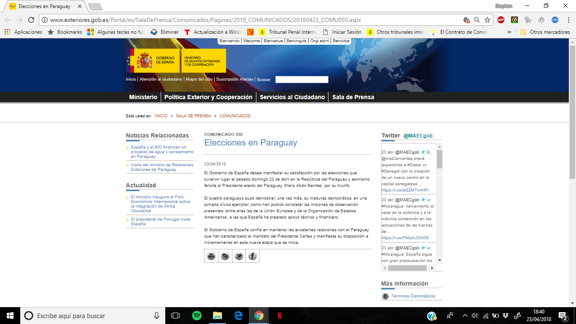Open Atención al ciudadano link
Screen dimensions: 576x324
(x=161, y=79)
